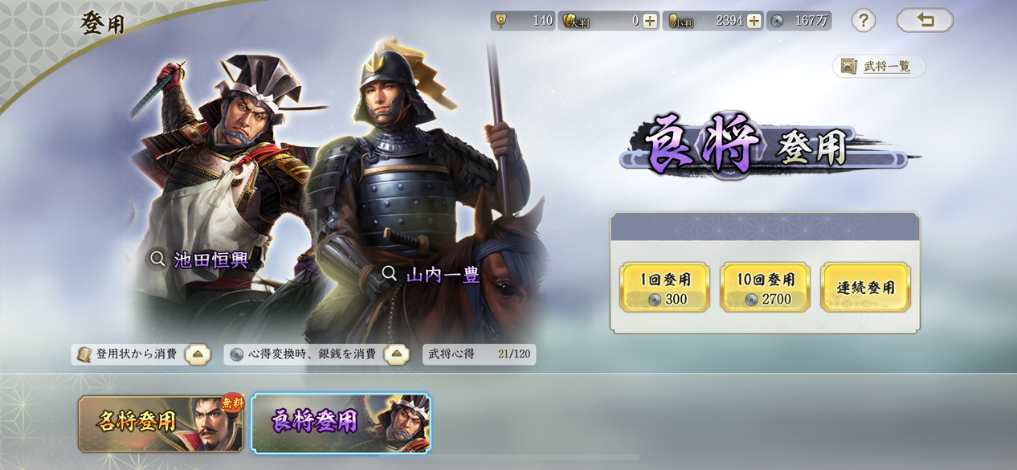
Task: Add more 大判 with the plus icon
Action: point(650,21)
